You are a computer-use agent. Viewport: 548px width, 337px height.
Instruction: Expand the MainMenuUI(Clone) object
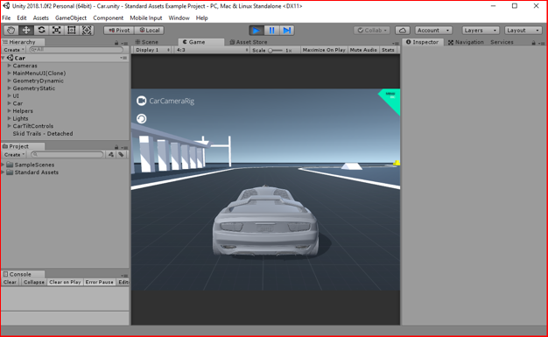point(9,73)
